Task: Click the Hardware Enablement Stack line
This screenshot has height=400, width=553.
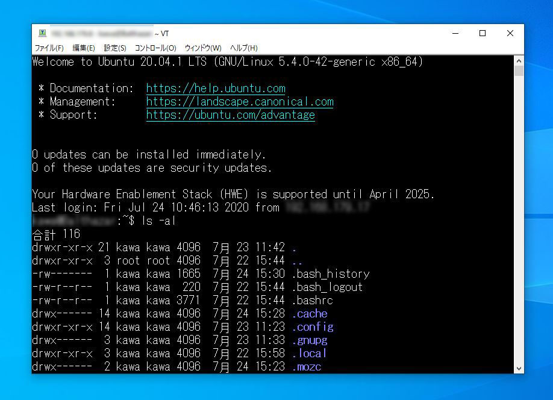Action: coord(233,195)
